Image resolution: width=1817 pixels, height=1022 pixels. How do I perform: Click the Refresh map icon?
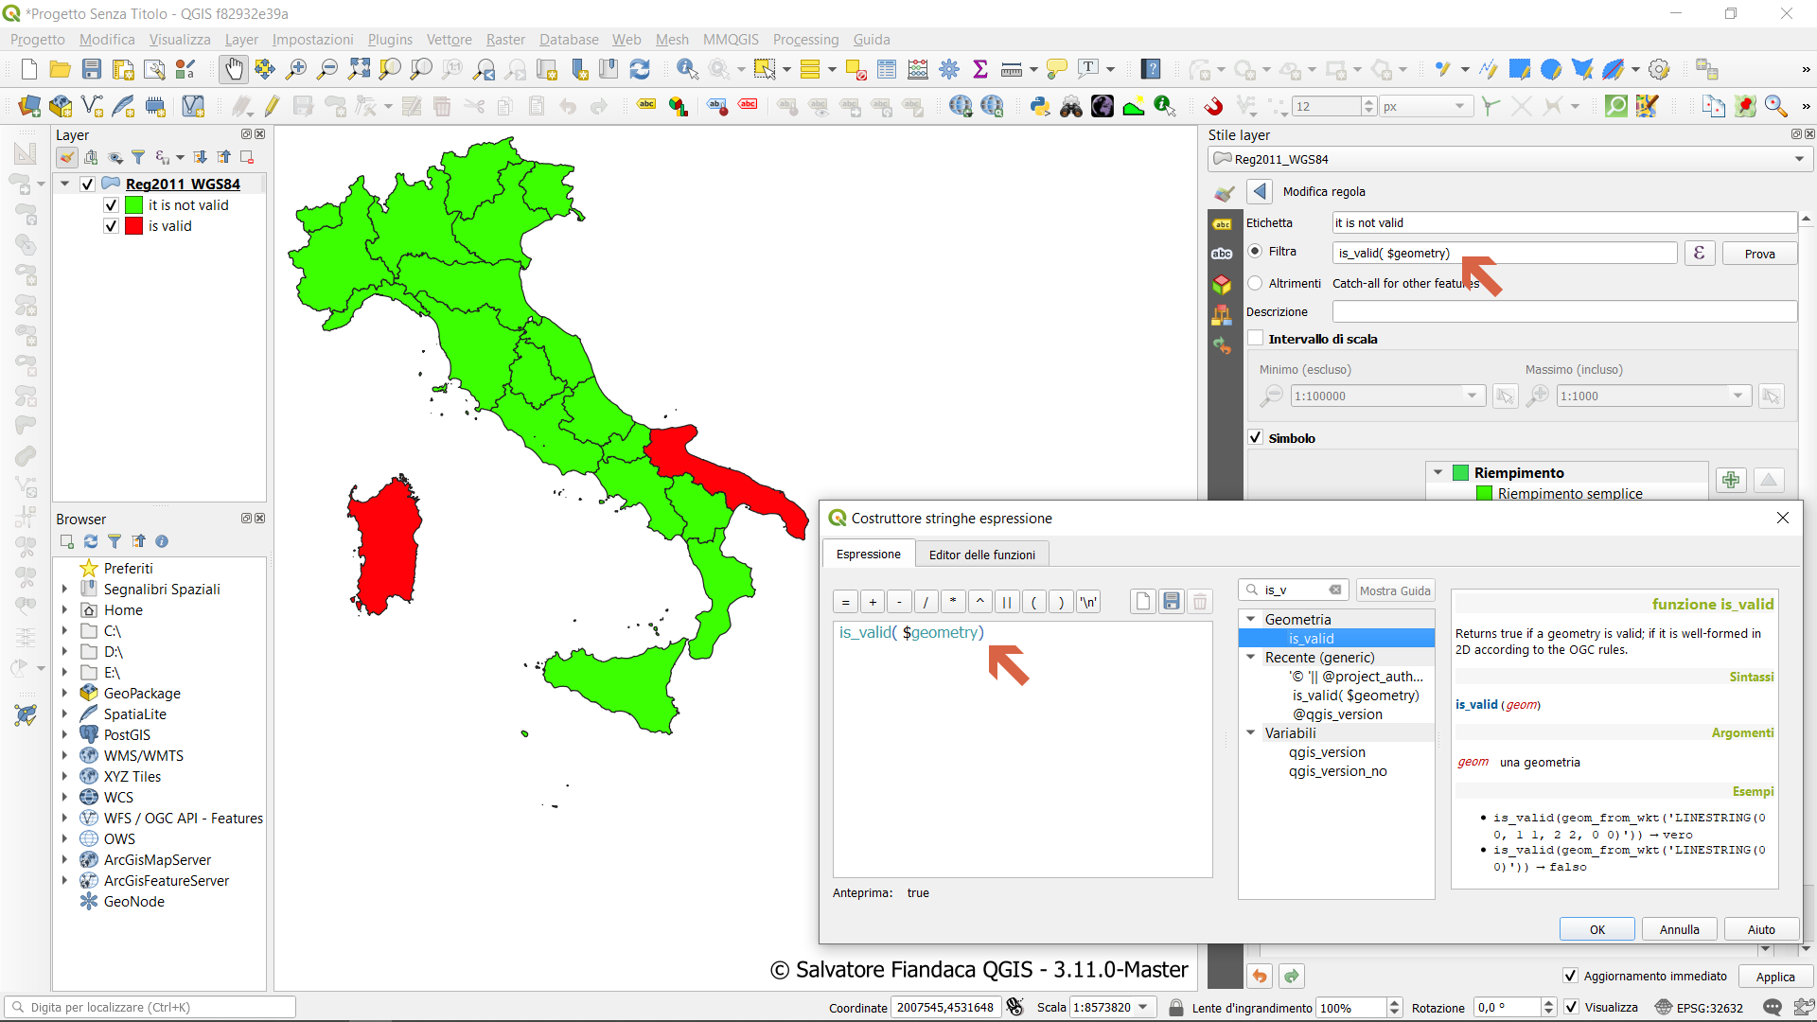(x=640, y=69)
